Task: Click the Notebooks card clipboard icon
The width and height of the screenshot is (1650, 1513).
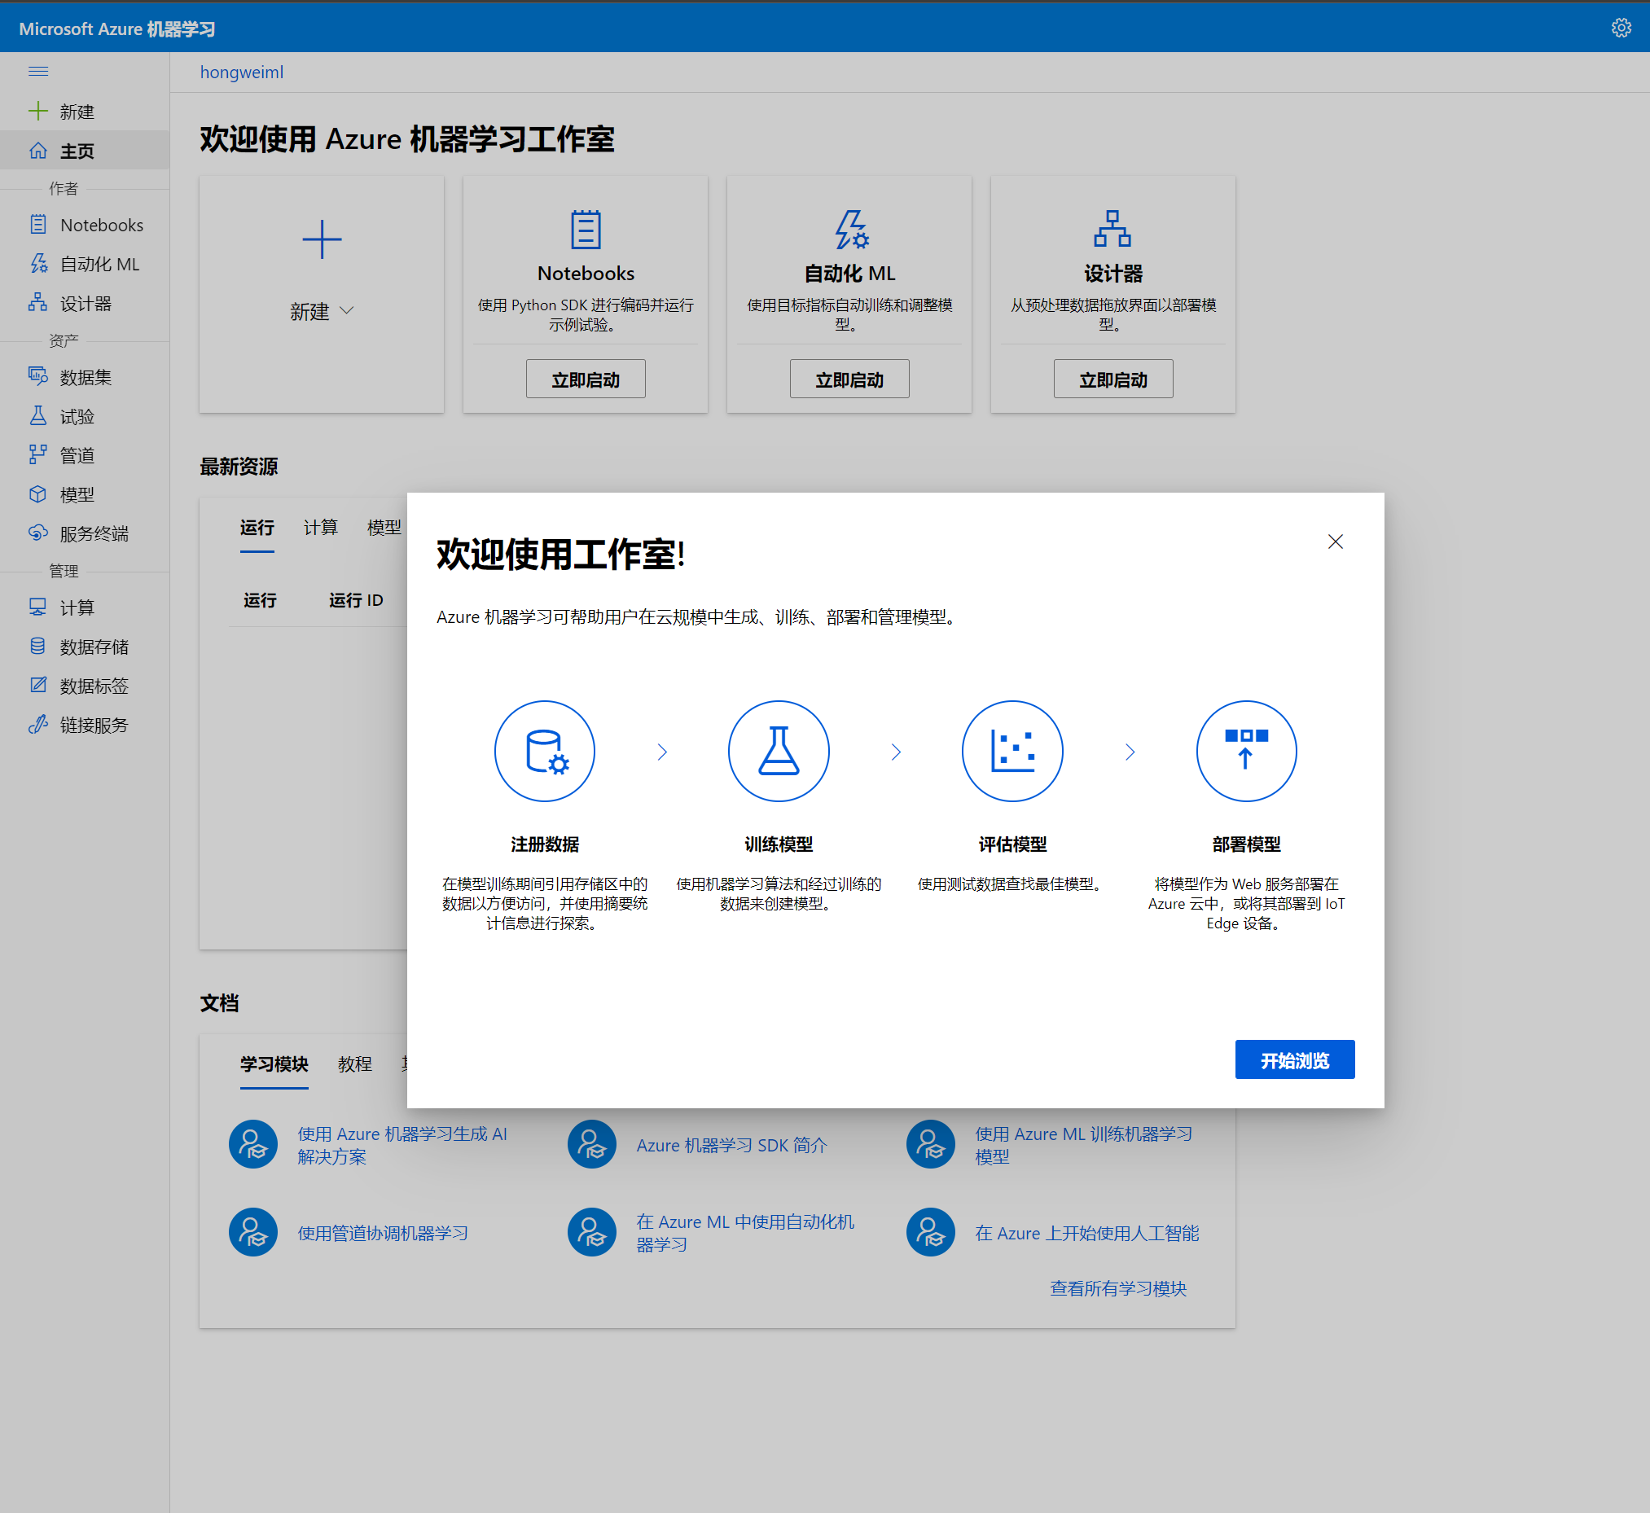Action: tap(586, 230)
